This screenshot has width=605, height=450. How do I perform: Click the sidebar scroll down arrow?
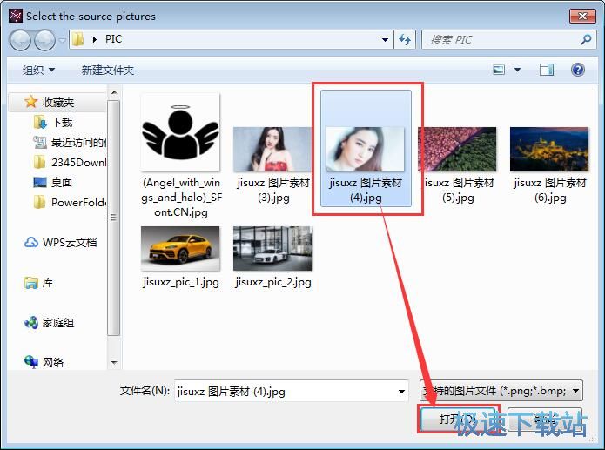click(114, 362)
